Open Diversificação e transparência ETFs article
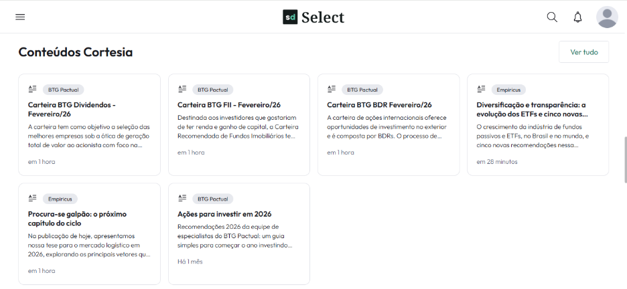Screen dimensions: 627x289 tap(531, 109)
